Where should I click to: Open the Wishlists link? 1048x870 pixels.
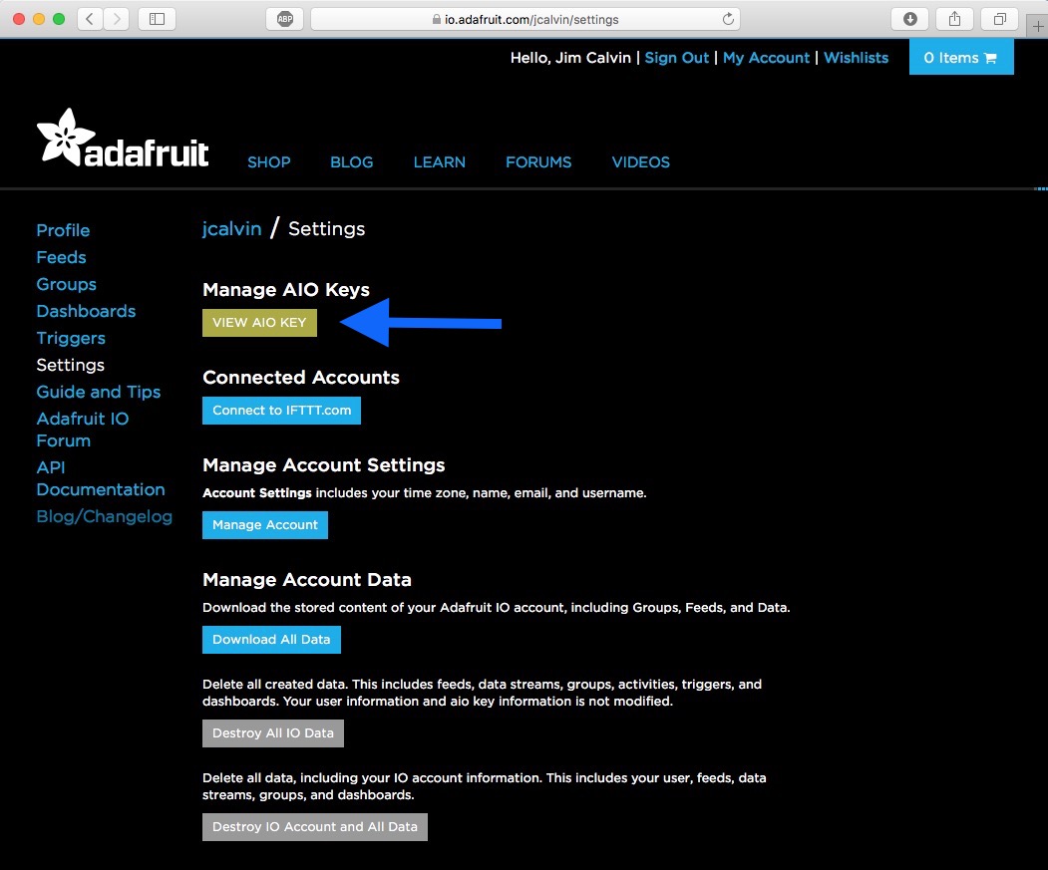click(857, 58)
